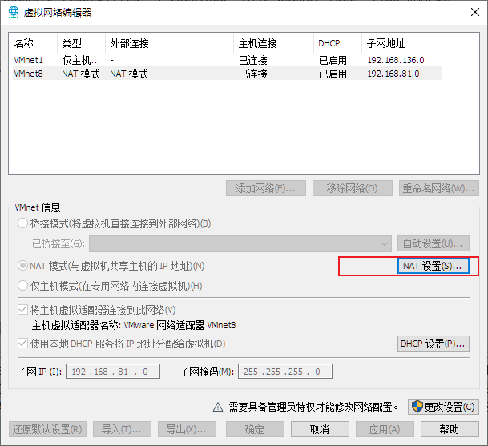
Task: Click the globe icon in the title bar
Action: [x=14, y=12]
